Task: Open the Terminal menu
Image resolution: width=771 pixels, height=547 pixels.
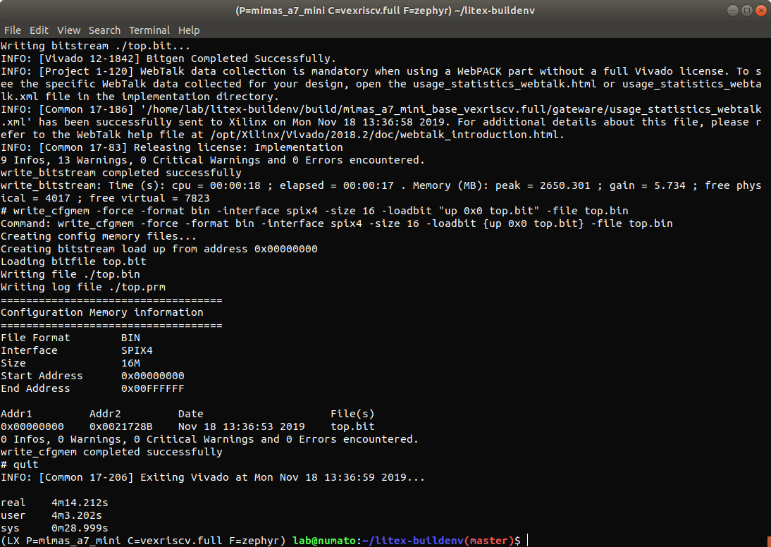Action: point(149,30)
